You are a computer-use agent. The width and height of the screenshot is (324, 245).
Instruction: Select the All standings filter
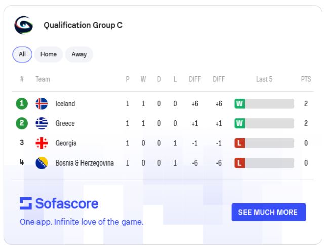[x=22, y=54]
